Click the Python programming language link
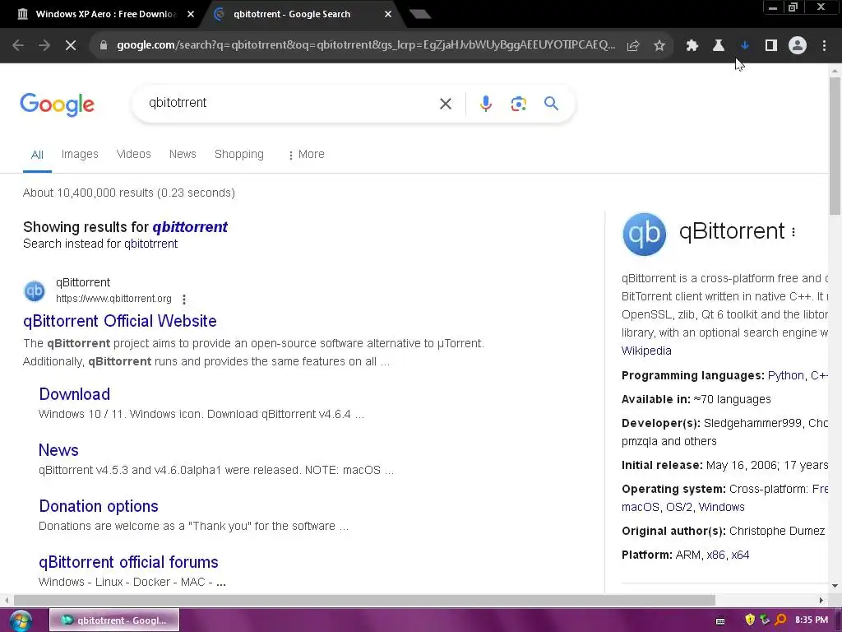The width and height of the screenshot is (842, 632). pos(785,375)
